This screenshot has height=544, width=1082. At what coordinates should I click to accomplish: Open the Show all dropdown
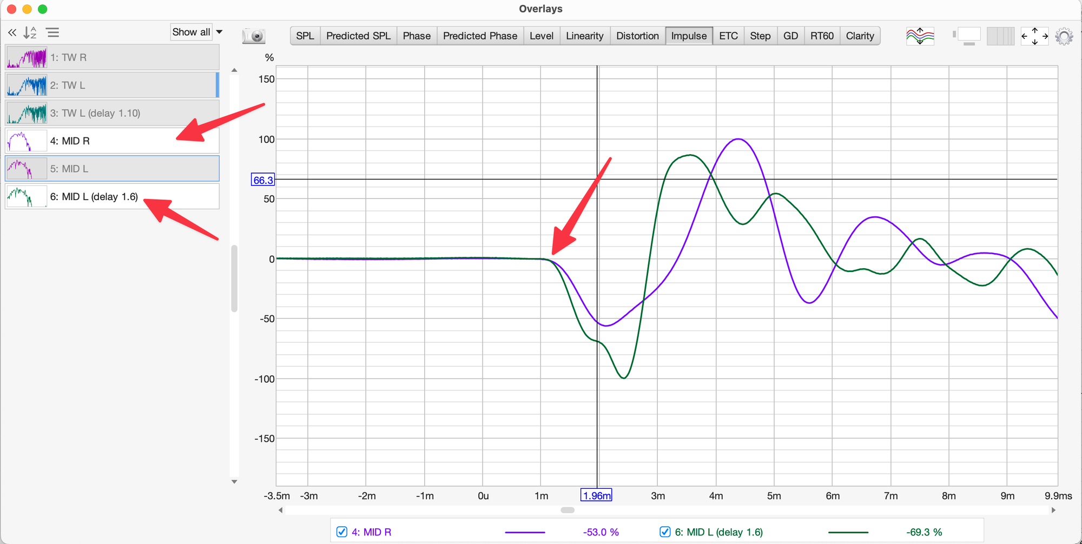pos(197,32)
